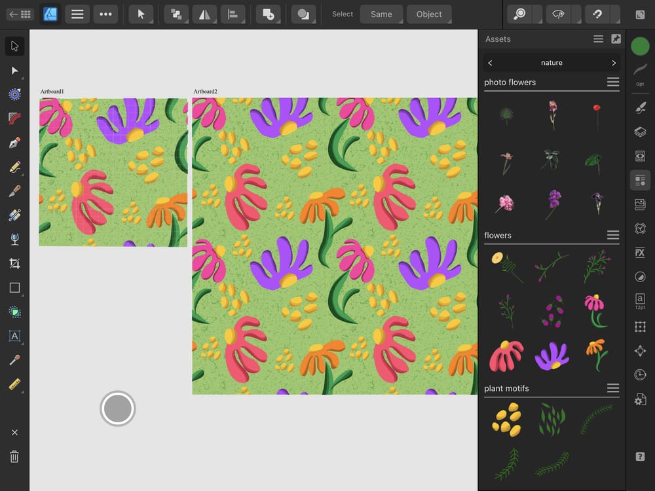This screenshot has height=491, width=655.
Task: Open the Transform studio panel
Action: point(640,350)
